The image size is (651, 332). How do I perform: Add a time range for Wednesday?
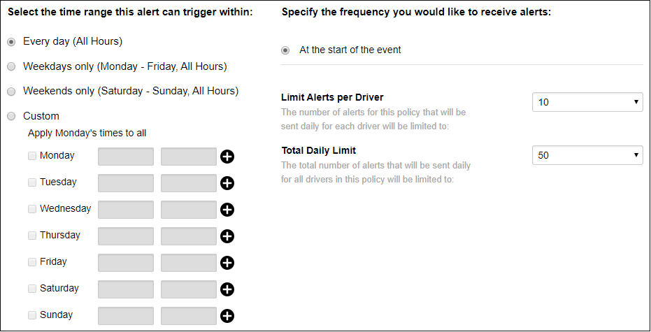pos(227,210)
